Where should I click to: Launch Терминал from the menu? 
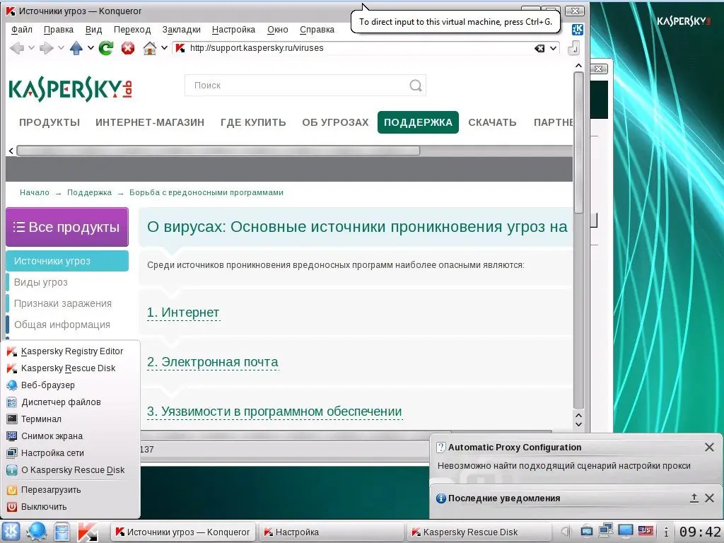(x=45, y=419)
